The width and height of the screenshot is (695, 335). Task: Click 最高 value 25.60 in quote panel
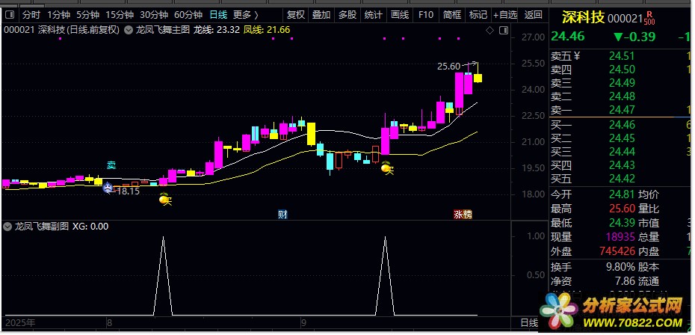click(622, 209)
